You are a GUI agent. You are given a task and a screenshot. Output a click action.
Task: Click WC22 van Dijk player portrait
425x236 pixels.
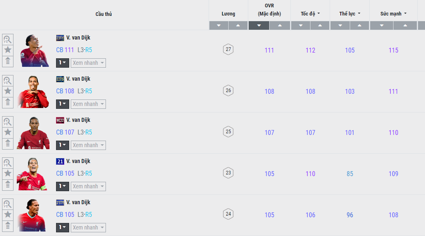(33, 133)
